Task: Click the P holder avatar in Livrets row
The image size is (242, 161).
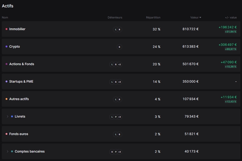Action: [x=116, y=117]
